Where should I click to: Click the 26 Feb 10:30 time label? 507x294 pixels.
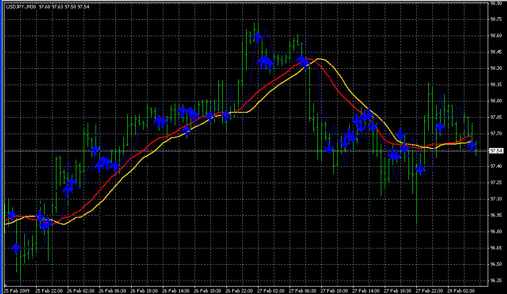point(144,290)
